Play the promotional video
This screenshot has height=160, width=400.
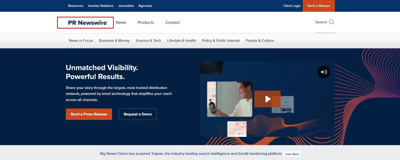(267, 99)
